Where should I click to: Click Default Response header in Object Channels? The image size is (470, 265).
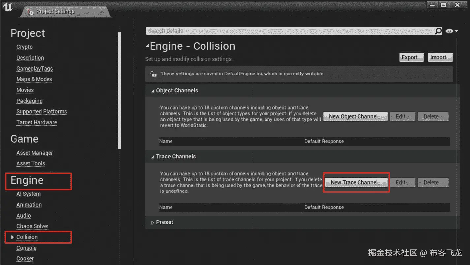(324, 141)
